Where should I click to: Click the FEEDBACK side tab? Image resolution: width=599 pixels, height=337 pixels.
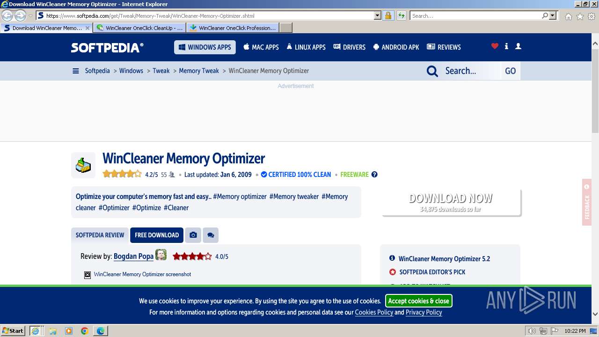click(x=587, y=203)
